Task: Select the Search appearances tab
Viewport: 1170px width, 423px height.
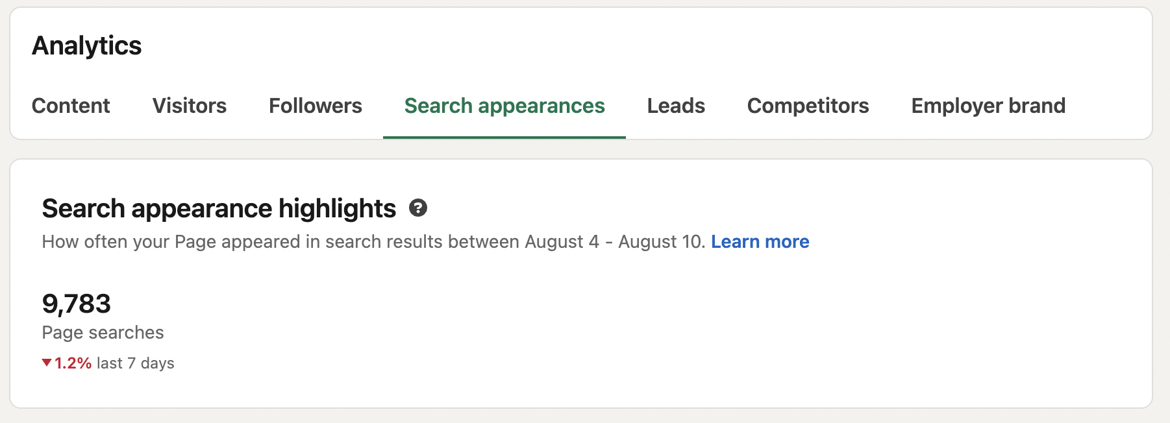Action: pyautogui.click(x=504, y=106)
